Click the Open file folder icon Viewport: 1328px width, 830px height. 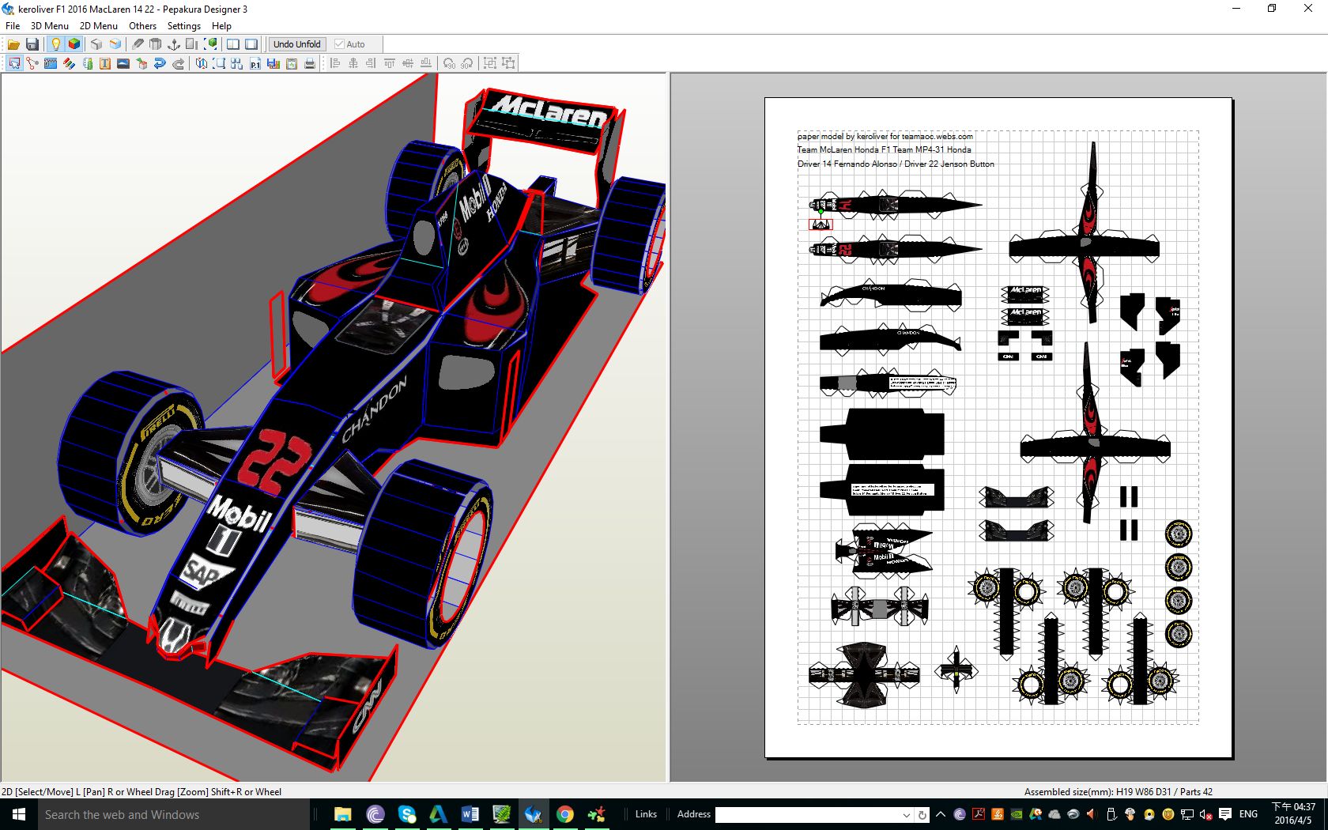click(13, 44)
